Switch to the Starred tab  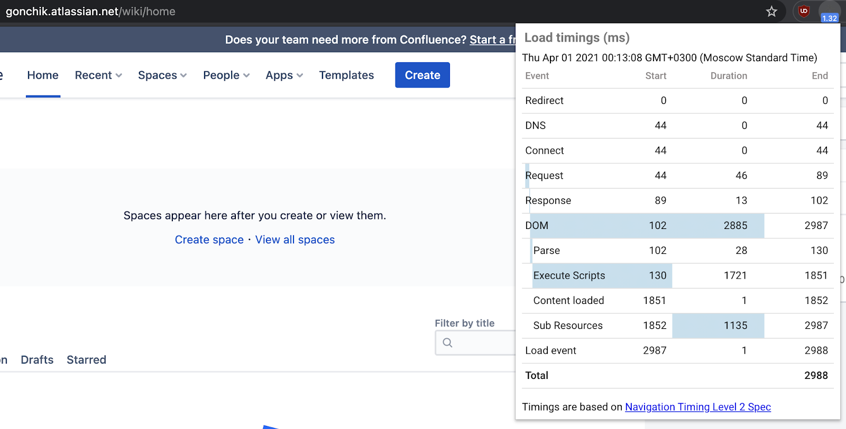click(86, 360)
